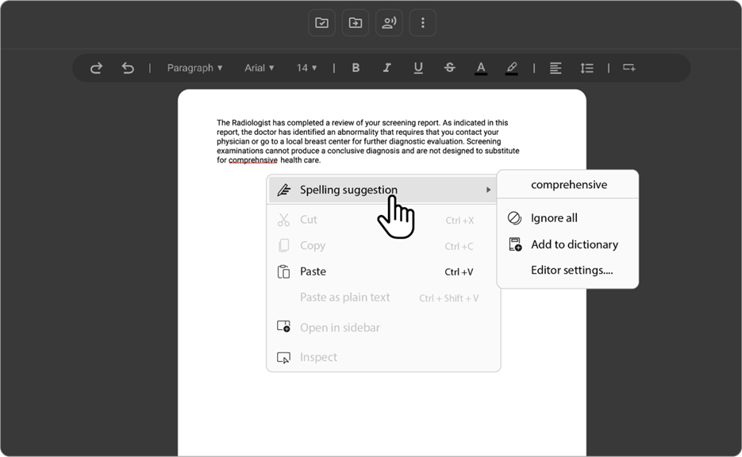Accept the "comprehensive" spelling suggestion
Screen dimensions: 742x457
[x=568, y=185]
